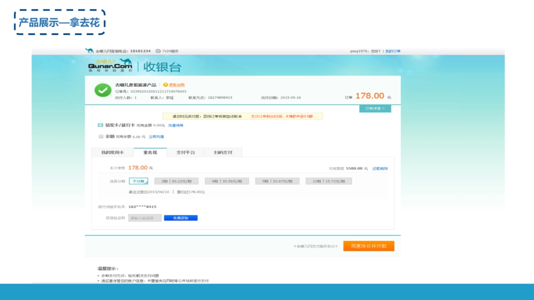Click the 立即充值 recharge link
This screenshot has width=534, height=300.
pos(157,137)
